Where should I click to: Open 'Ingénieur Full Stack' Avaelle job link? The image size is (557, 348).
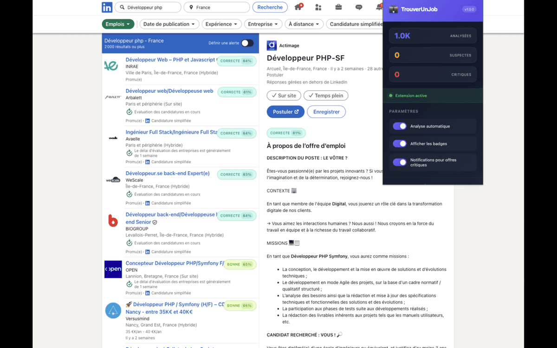(x=171, y=132)
